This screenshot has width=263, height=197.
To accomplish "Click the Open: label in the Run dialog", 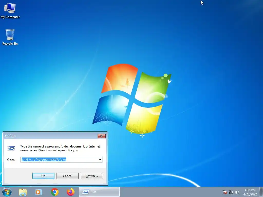I will click(x=11, y=160).
